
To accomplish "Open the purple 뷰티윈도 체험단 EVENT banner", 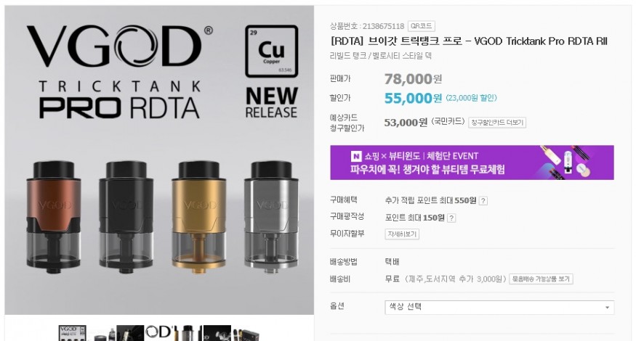I will 472,163.
